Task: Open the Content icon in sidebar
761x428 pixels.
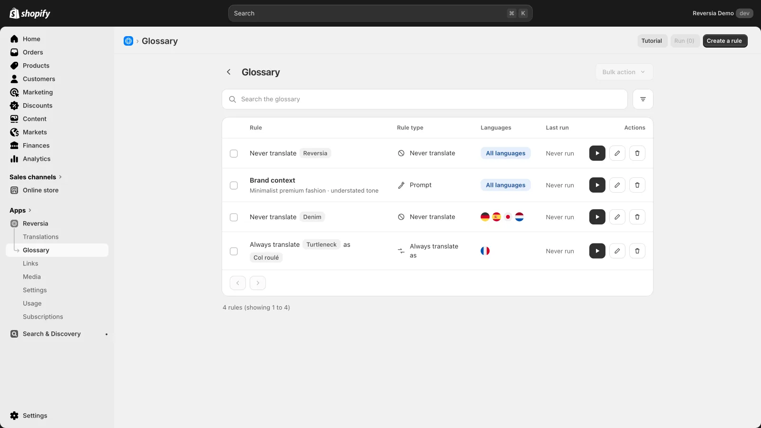Action: point(14,119)
